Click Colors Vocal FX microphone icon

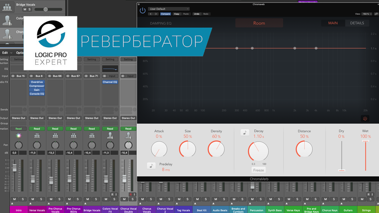point(110,135)
